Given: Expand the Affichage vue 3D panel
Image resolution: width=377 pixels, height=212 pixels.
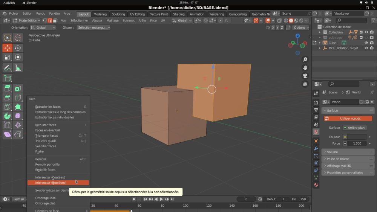Looking at the screenshot, I should [348, 166].
